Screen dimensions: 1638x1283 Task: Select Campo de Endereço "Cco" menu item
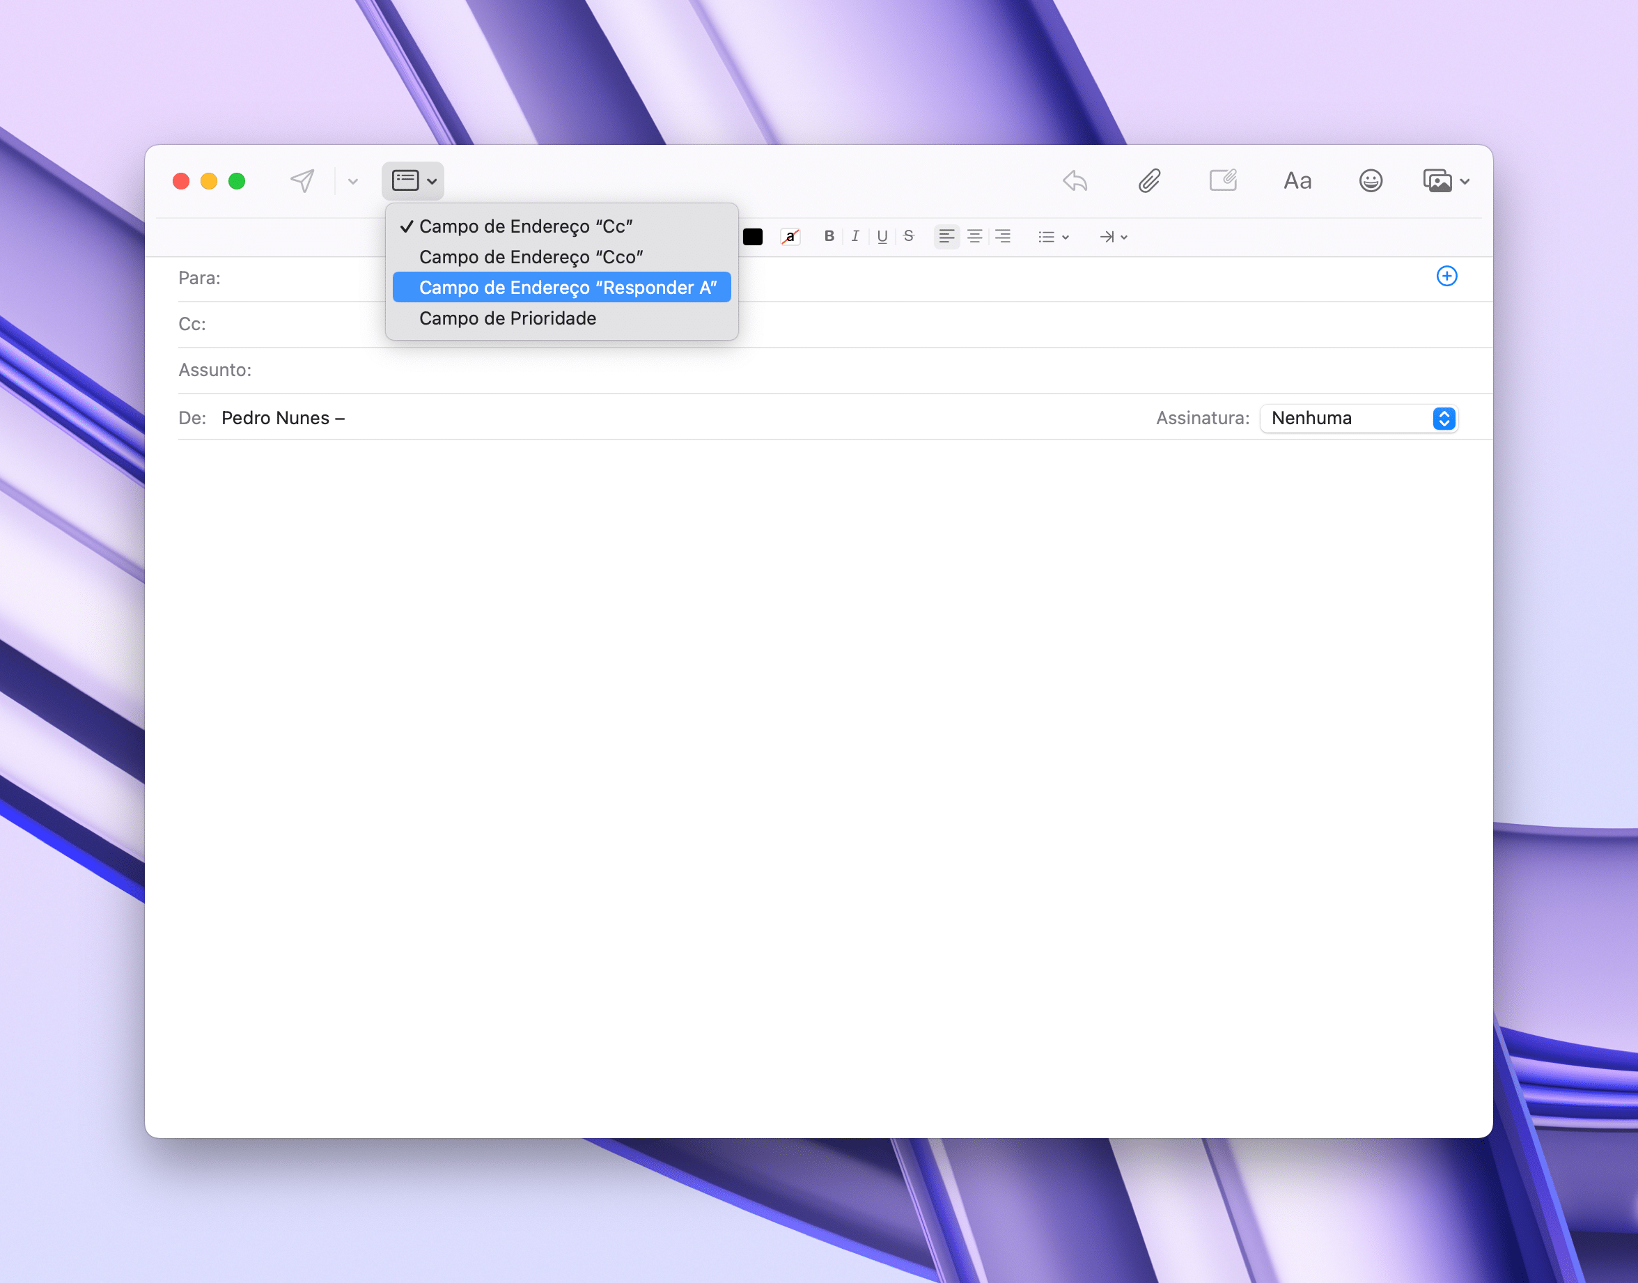tap(562, 257)
